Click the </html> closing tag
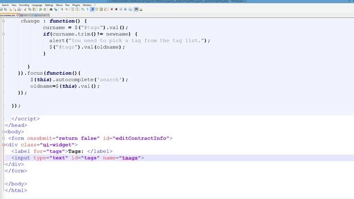The width and height of the screenshot is (354, 199). coord(16,190)
